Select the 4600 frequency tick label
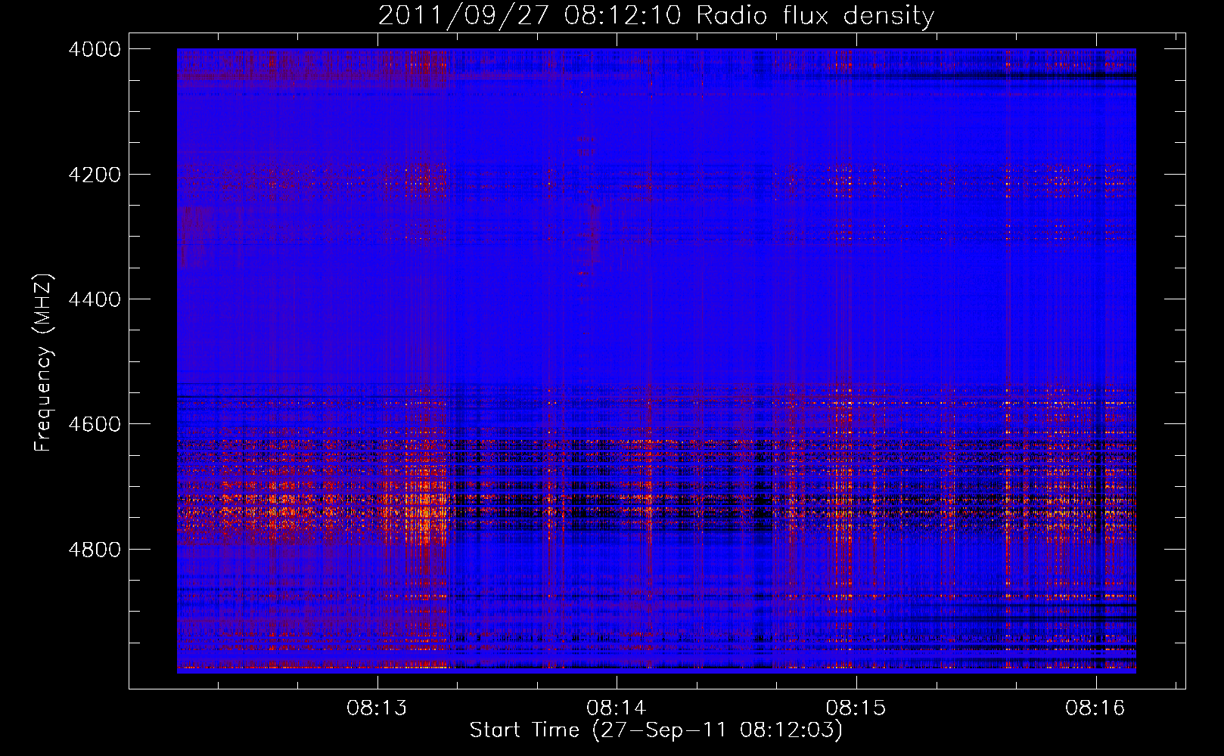1224x756 pixels. tap(95, 424)
